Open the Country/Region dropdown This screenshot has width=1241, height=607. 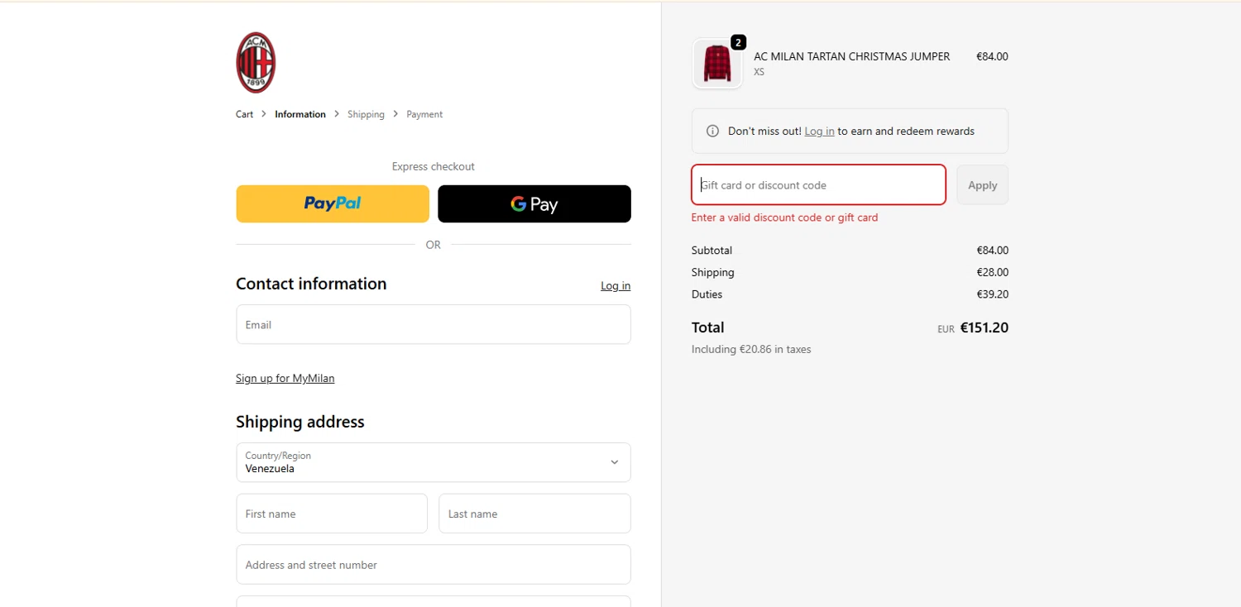pyautogui.click(x=434, y=462)
